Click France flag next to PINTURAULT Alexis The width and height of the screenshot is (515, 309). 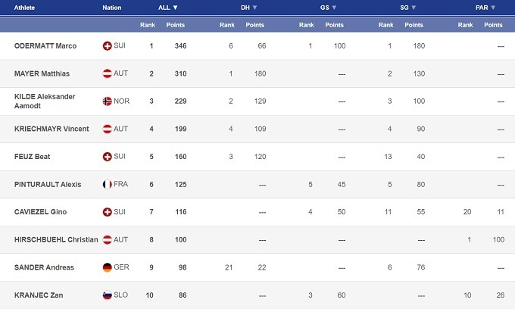tap(108, 184)
